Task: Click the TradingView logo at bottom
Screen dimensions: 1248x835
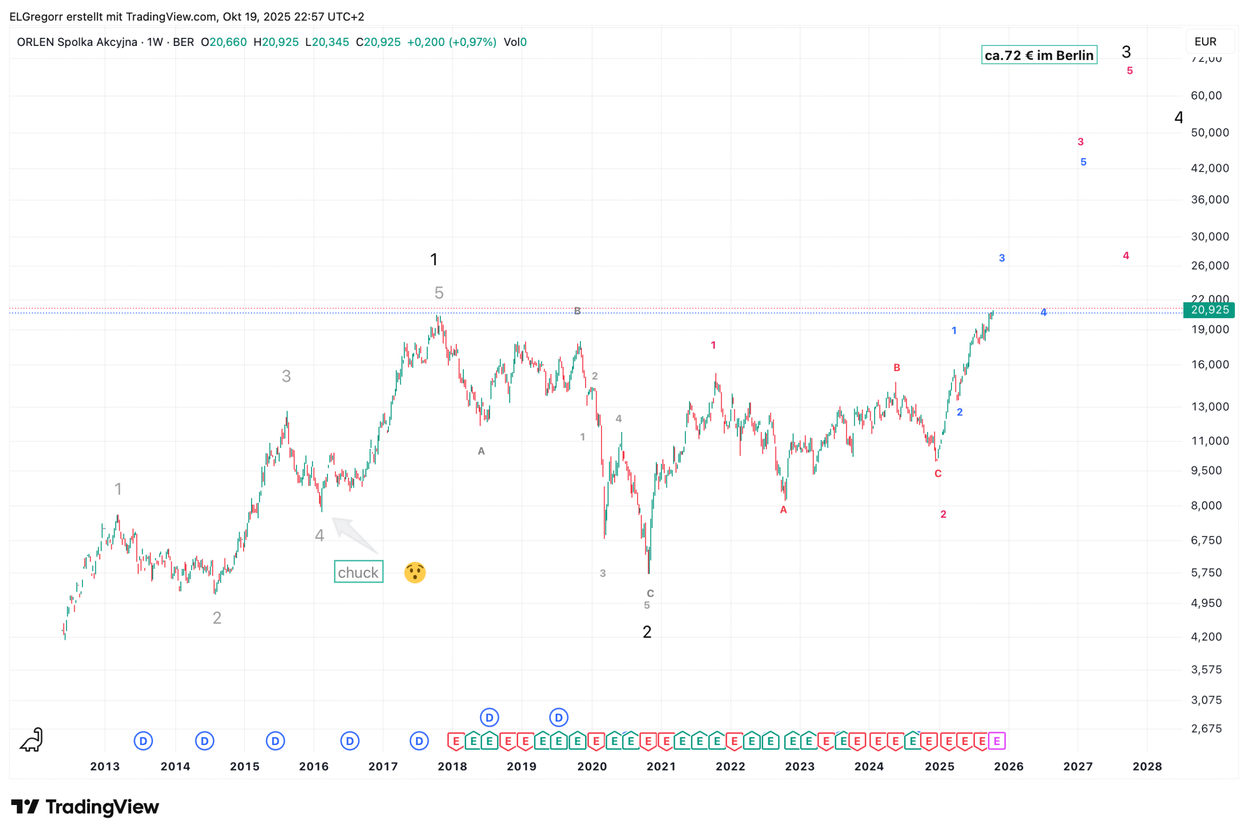Action: [x=85, y=807]
